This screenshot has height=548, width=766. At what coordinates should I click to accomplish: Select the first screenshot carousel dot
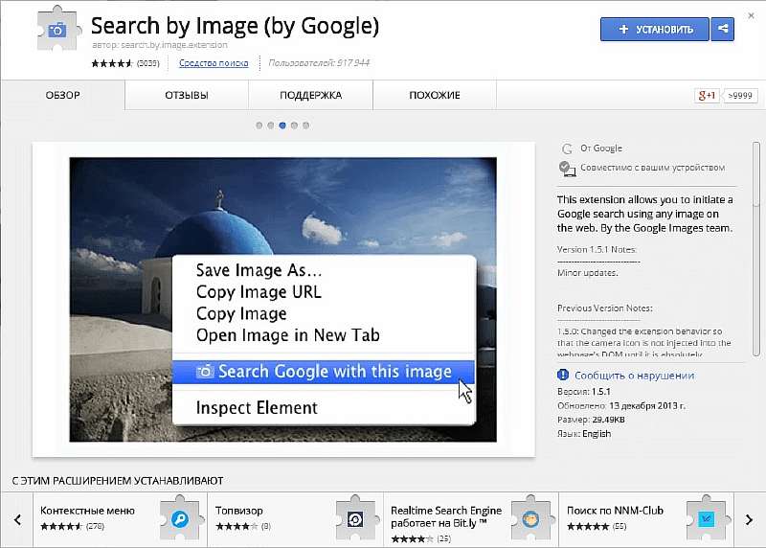tap(259, 126)
